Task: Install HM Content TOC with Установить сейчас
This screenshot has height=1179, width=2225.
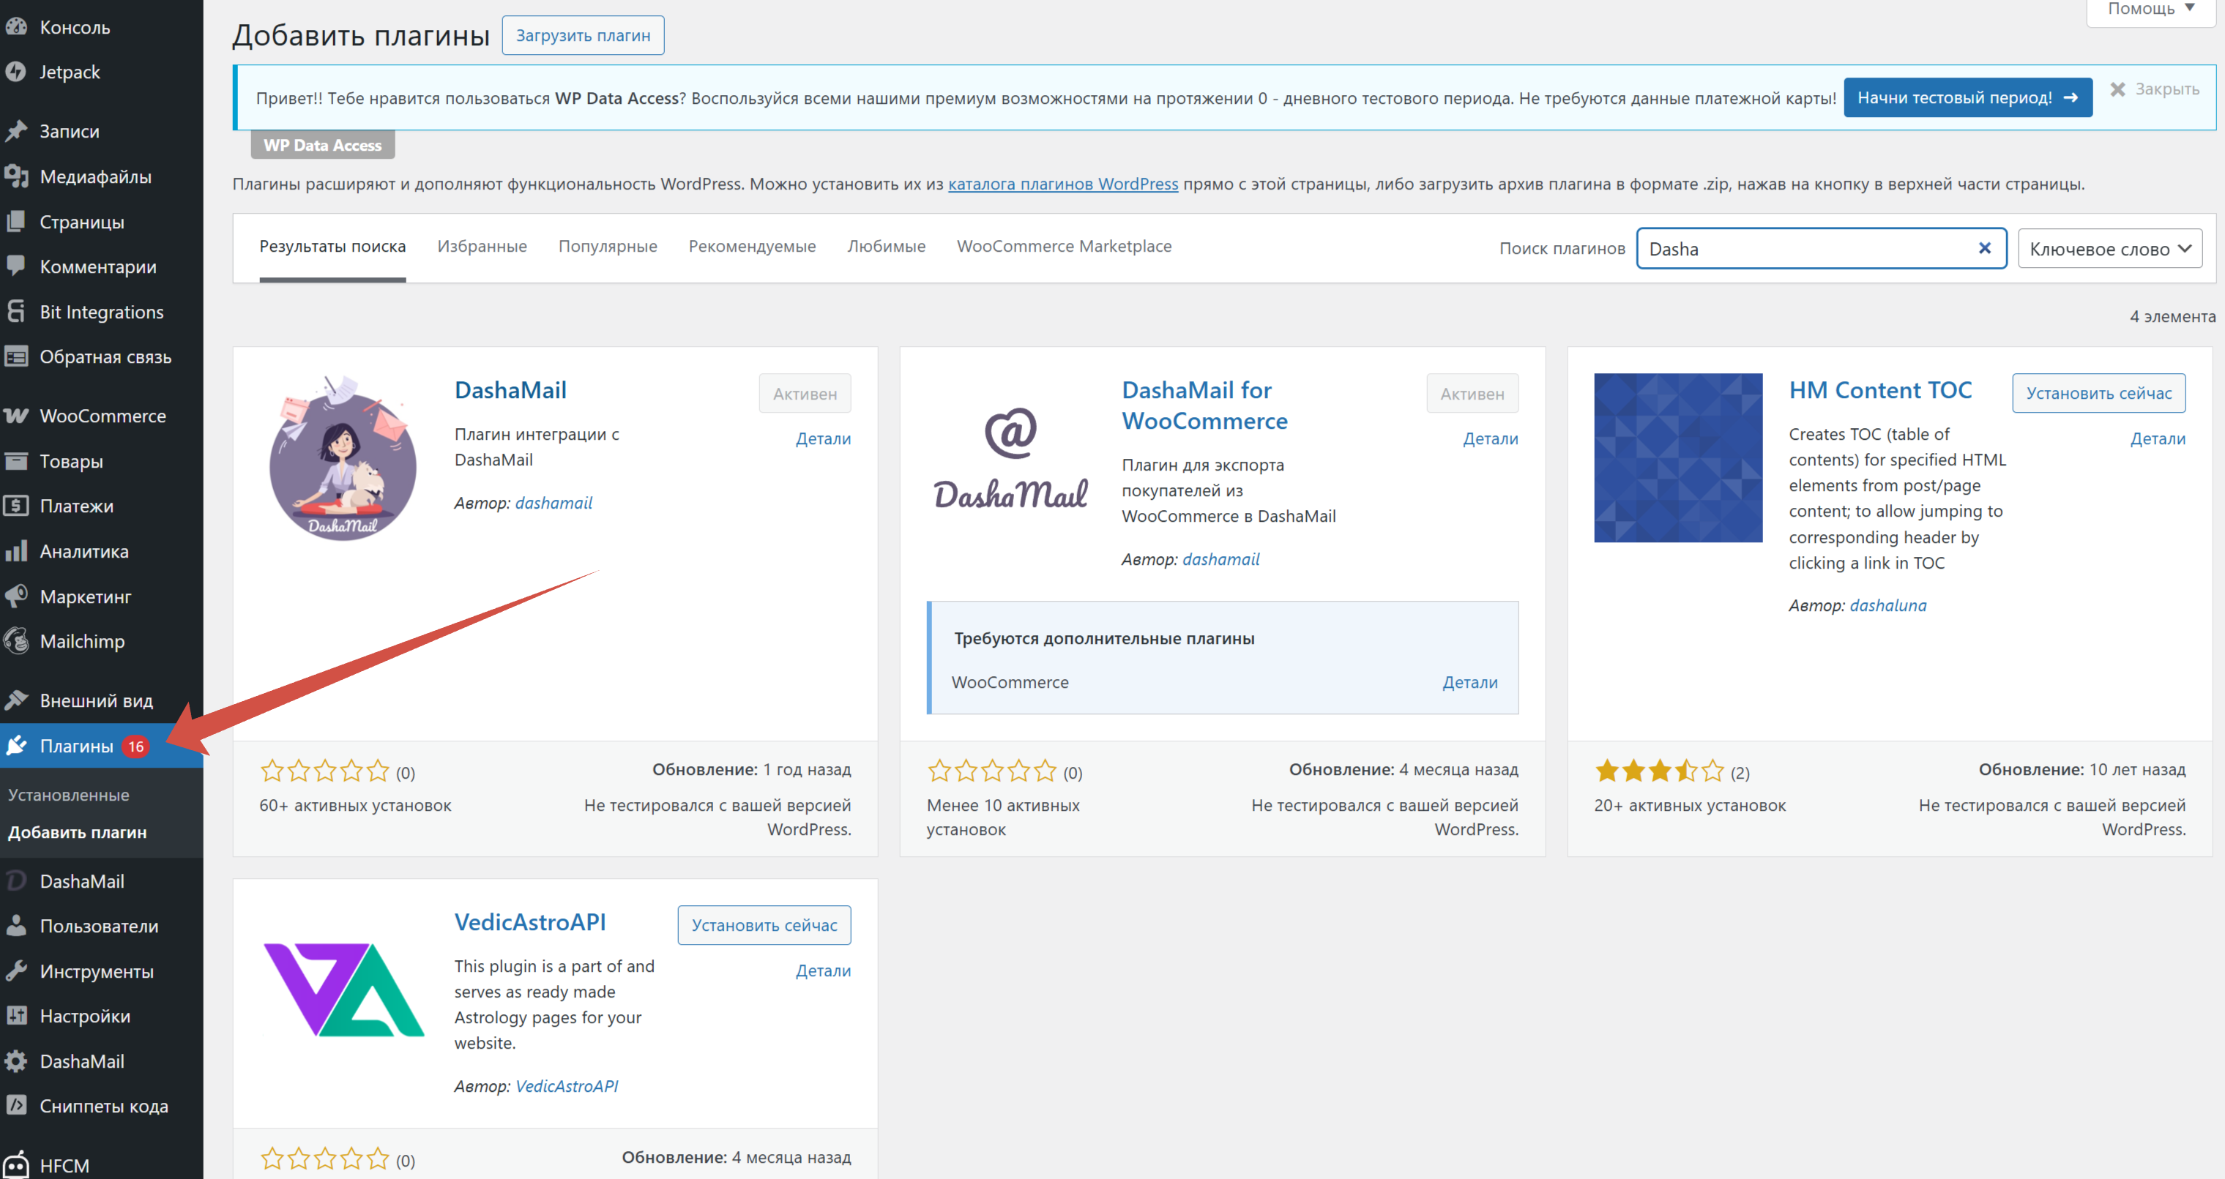Action: (2098, 394)
